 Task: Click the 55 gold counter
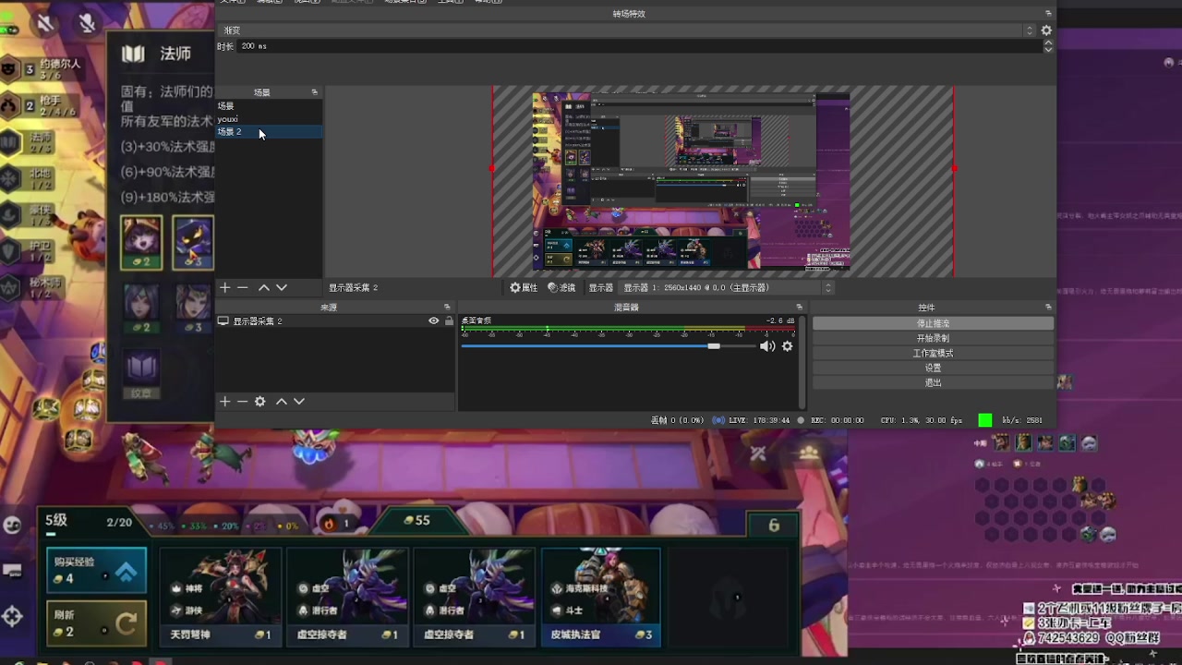[418, 520]
